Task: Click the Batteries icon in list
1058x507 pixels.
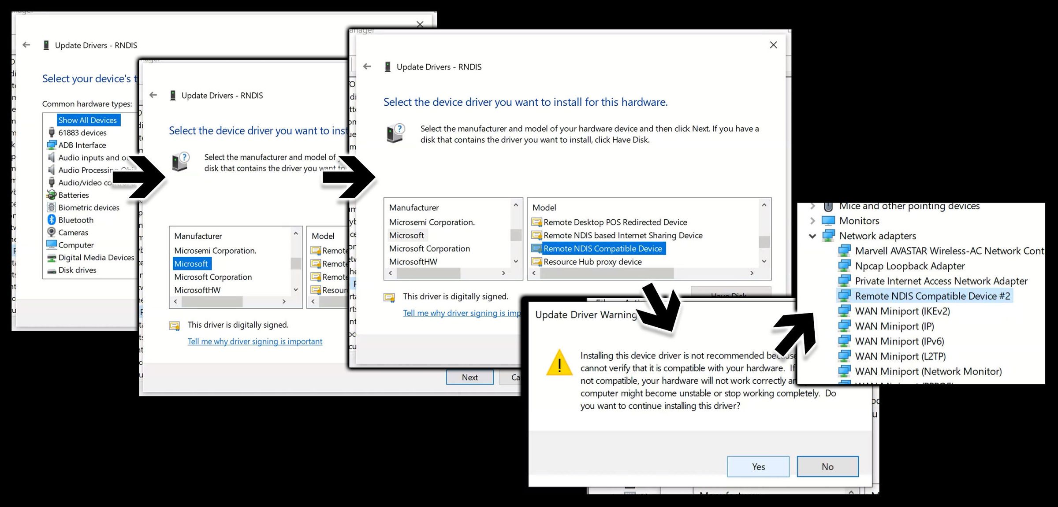Action: pos(52,195)
